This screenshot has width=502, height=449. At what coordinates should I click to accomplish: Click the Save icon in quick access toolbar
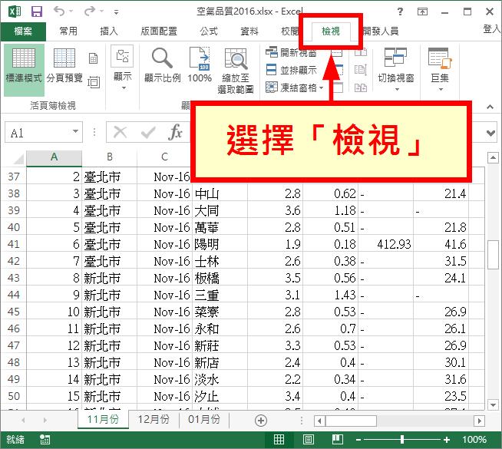[37, 12]
